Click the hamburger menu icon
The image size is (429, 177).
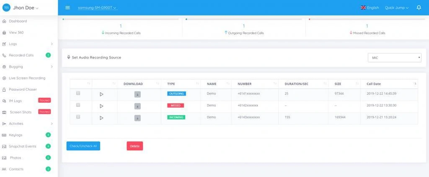pos(68,8)
